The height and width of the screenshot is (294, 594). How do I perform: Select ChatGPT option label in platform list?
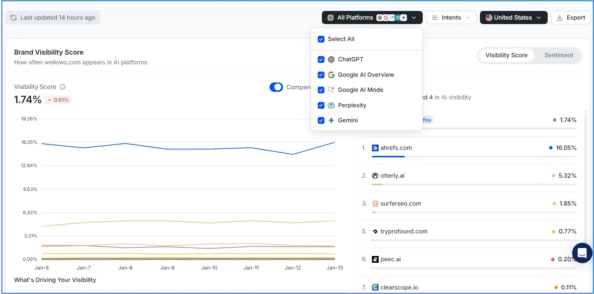(350, 59)
